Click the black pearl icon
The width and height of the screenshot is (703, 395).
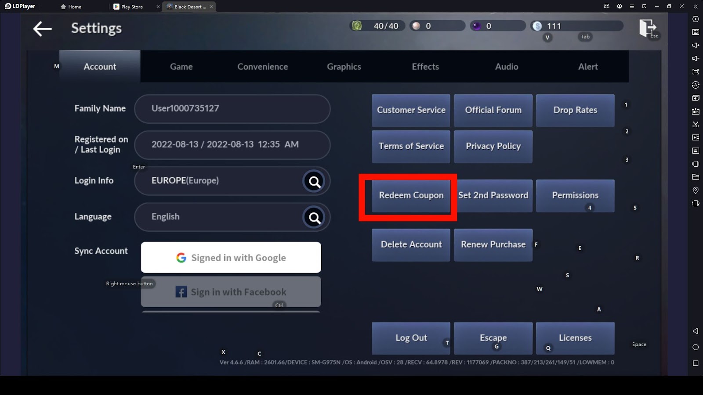click(x=476, y=26)
